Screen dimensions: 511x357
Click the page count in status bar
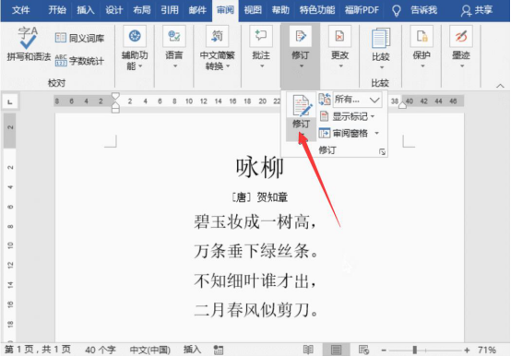click(38, 350)
